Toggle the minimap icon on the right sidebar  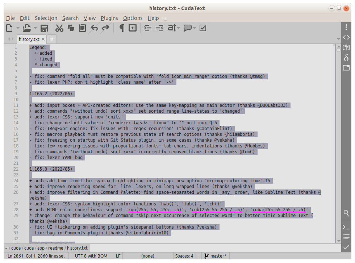click(346, 68)
